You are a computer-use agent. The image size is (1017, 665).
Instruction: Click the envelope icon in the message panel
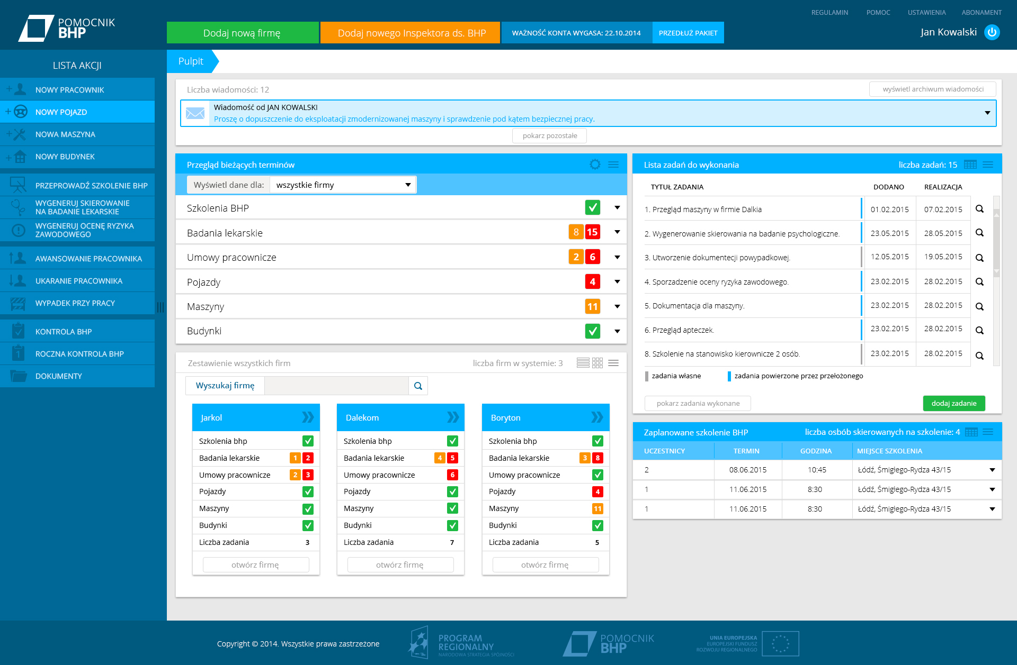pos(195,113)
